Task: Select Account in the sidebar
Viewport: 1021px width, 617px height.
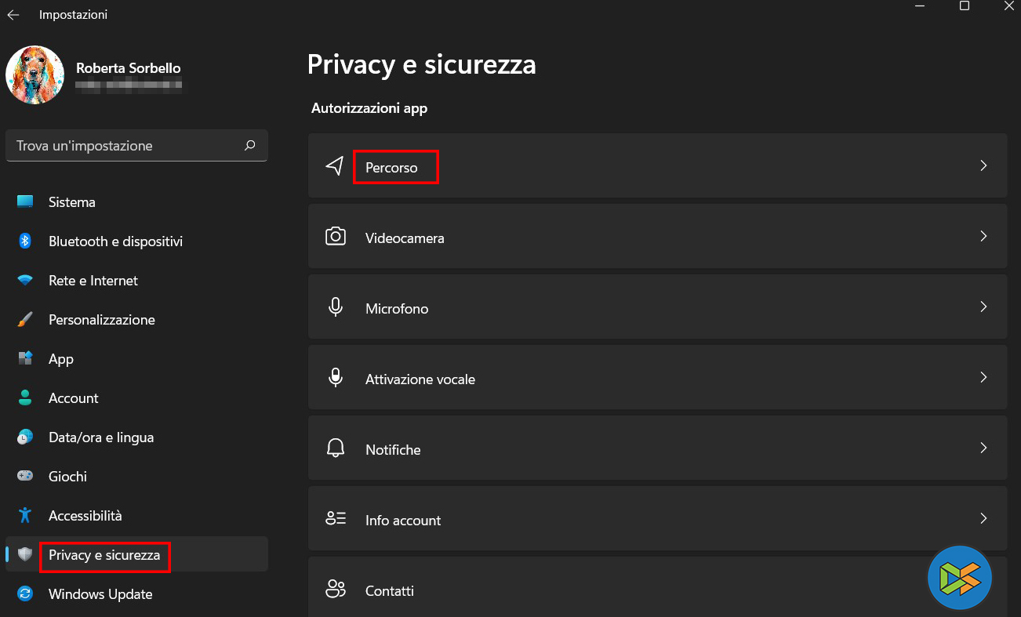Action: pos(73,398)
